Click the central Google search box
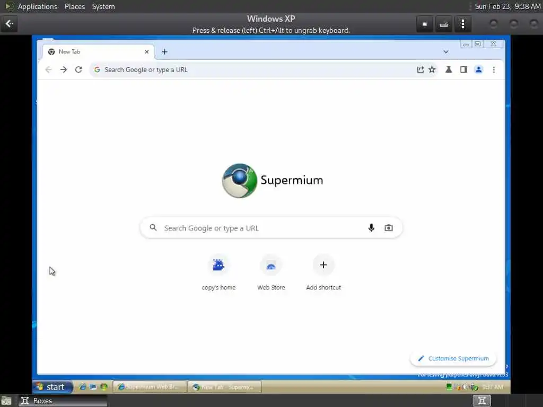The image size is (543, 407). point(271,228)
